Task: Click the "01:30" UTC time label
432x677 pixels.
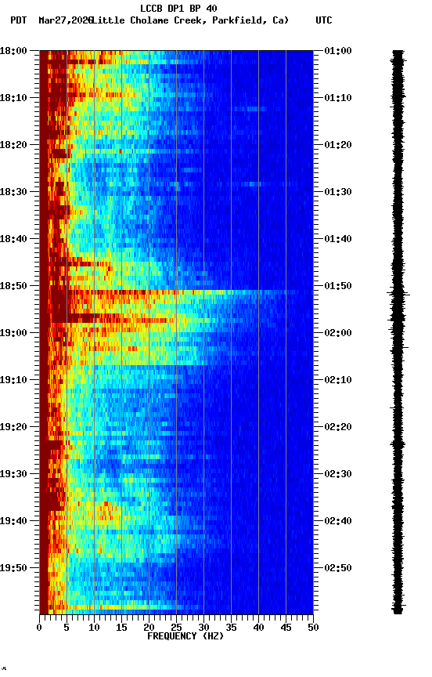Action: tap(338, 192)
